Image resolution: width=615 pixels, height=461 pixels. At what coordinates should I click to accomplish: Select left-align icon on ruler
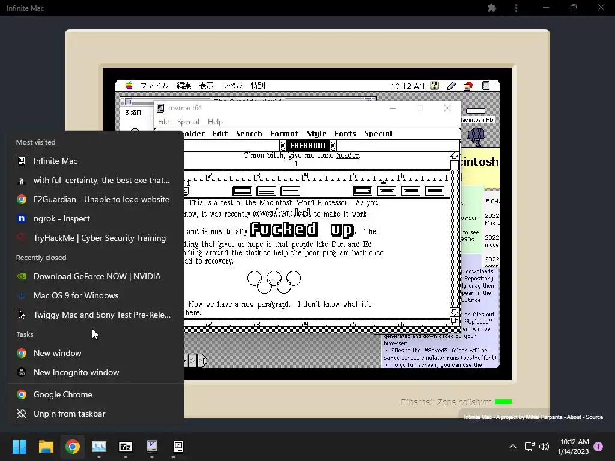[x=362, y=191]
